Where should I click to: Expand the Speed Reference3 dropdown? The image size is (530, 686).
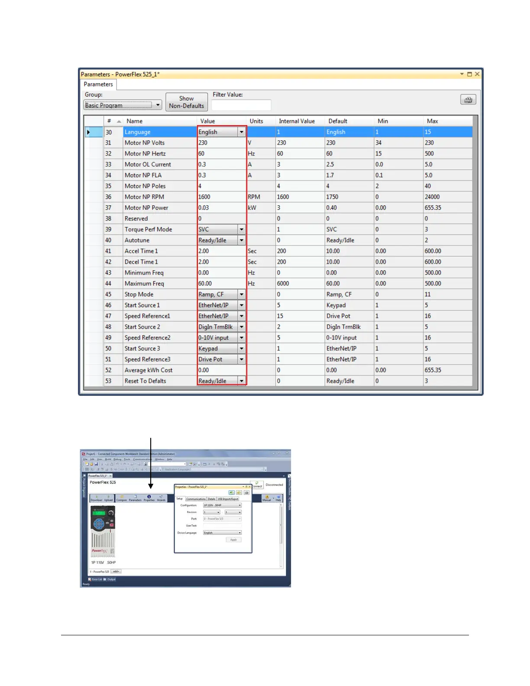242,359
